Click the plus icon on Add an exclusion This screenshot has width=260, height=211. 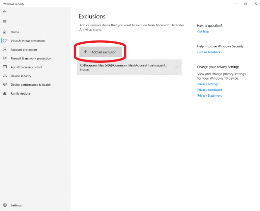[85, 52]
